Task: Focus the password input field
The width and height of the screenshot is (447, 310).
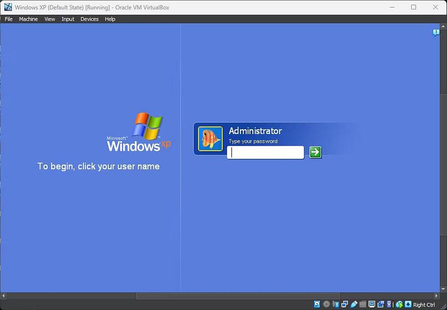Action: coord(265,153)
